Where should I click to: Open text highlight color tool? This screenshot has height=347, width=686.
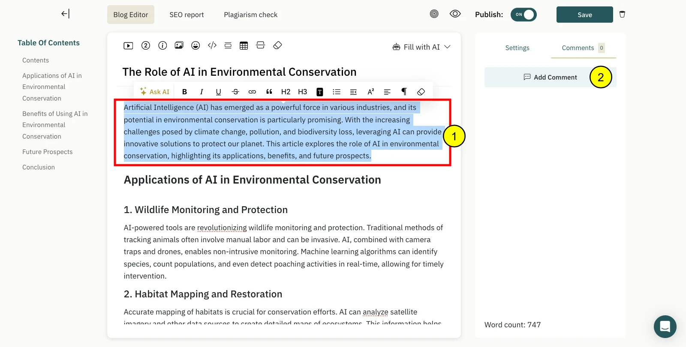point(320,92)
